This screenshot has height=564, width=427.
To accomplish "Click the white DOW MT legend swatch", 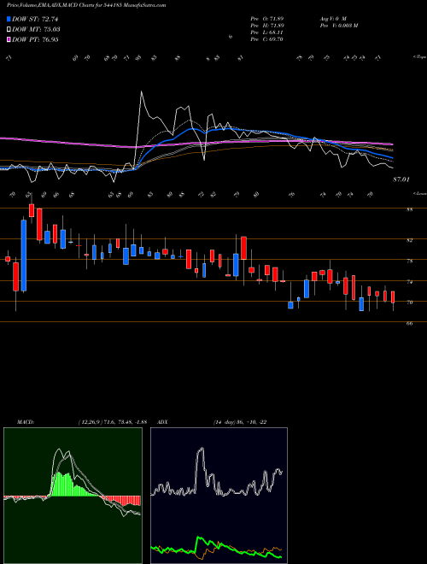I will click(x=9, y=30).
